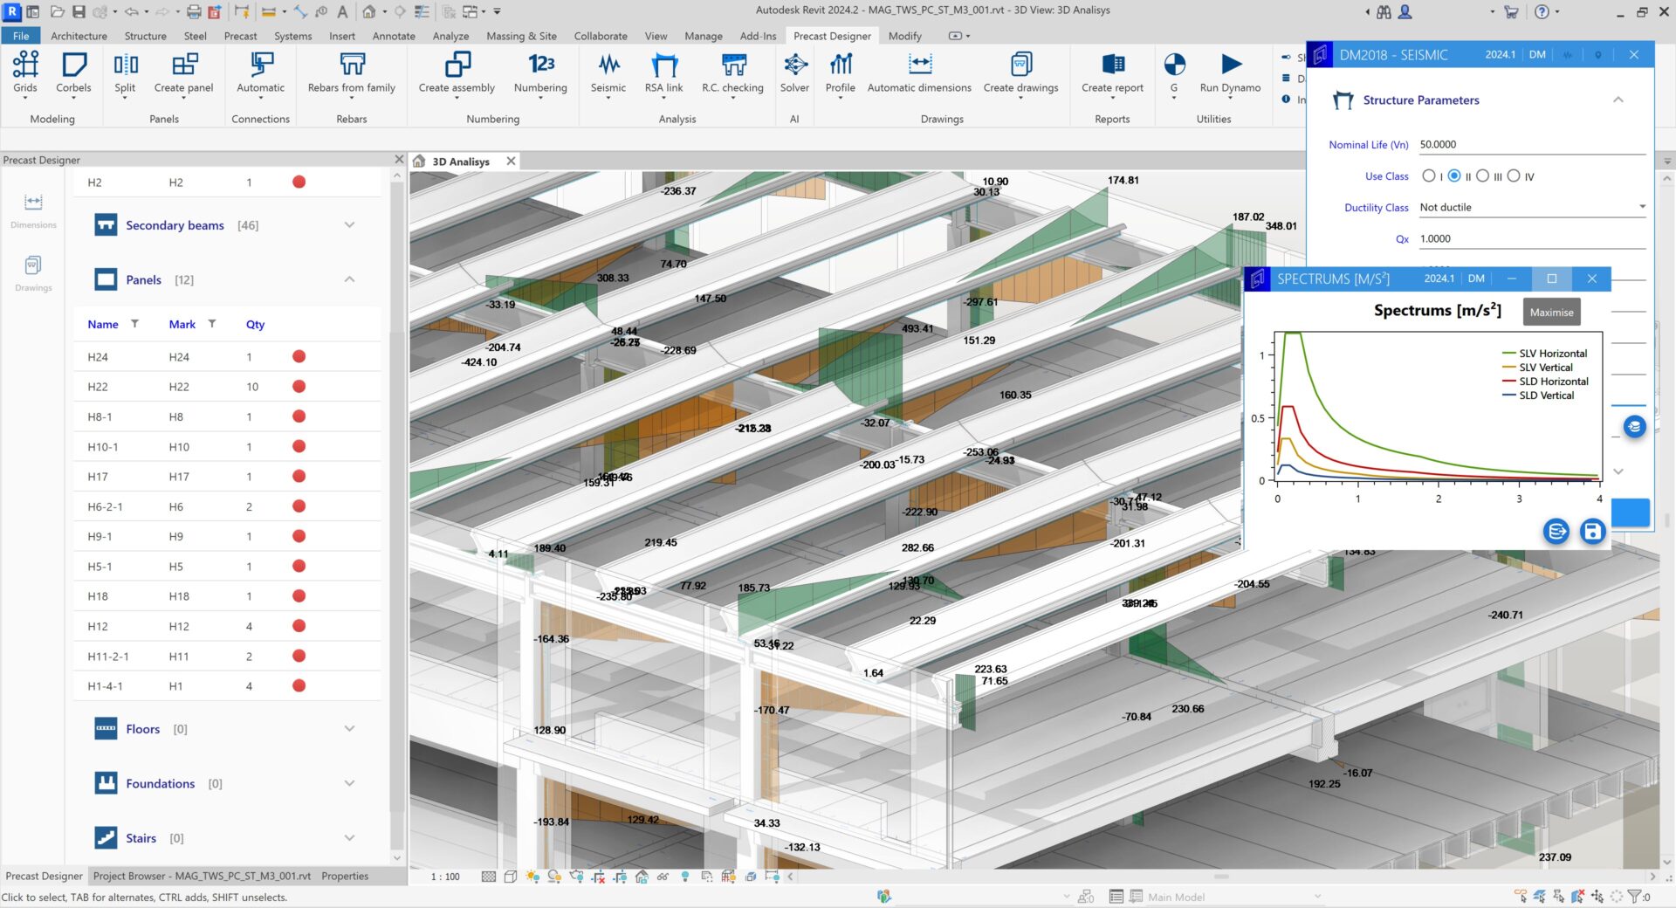Click the 1:100 scale control

coord(443,877)
